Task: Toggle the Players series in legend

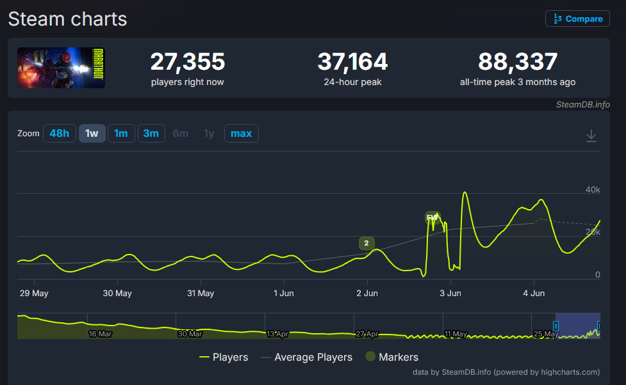Action: [224, 357]
